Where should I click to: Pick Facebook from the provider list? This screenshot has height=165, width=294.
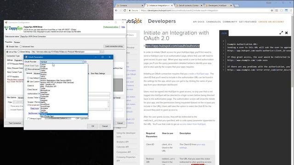point(64,68)
